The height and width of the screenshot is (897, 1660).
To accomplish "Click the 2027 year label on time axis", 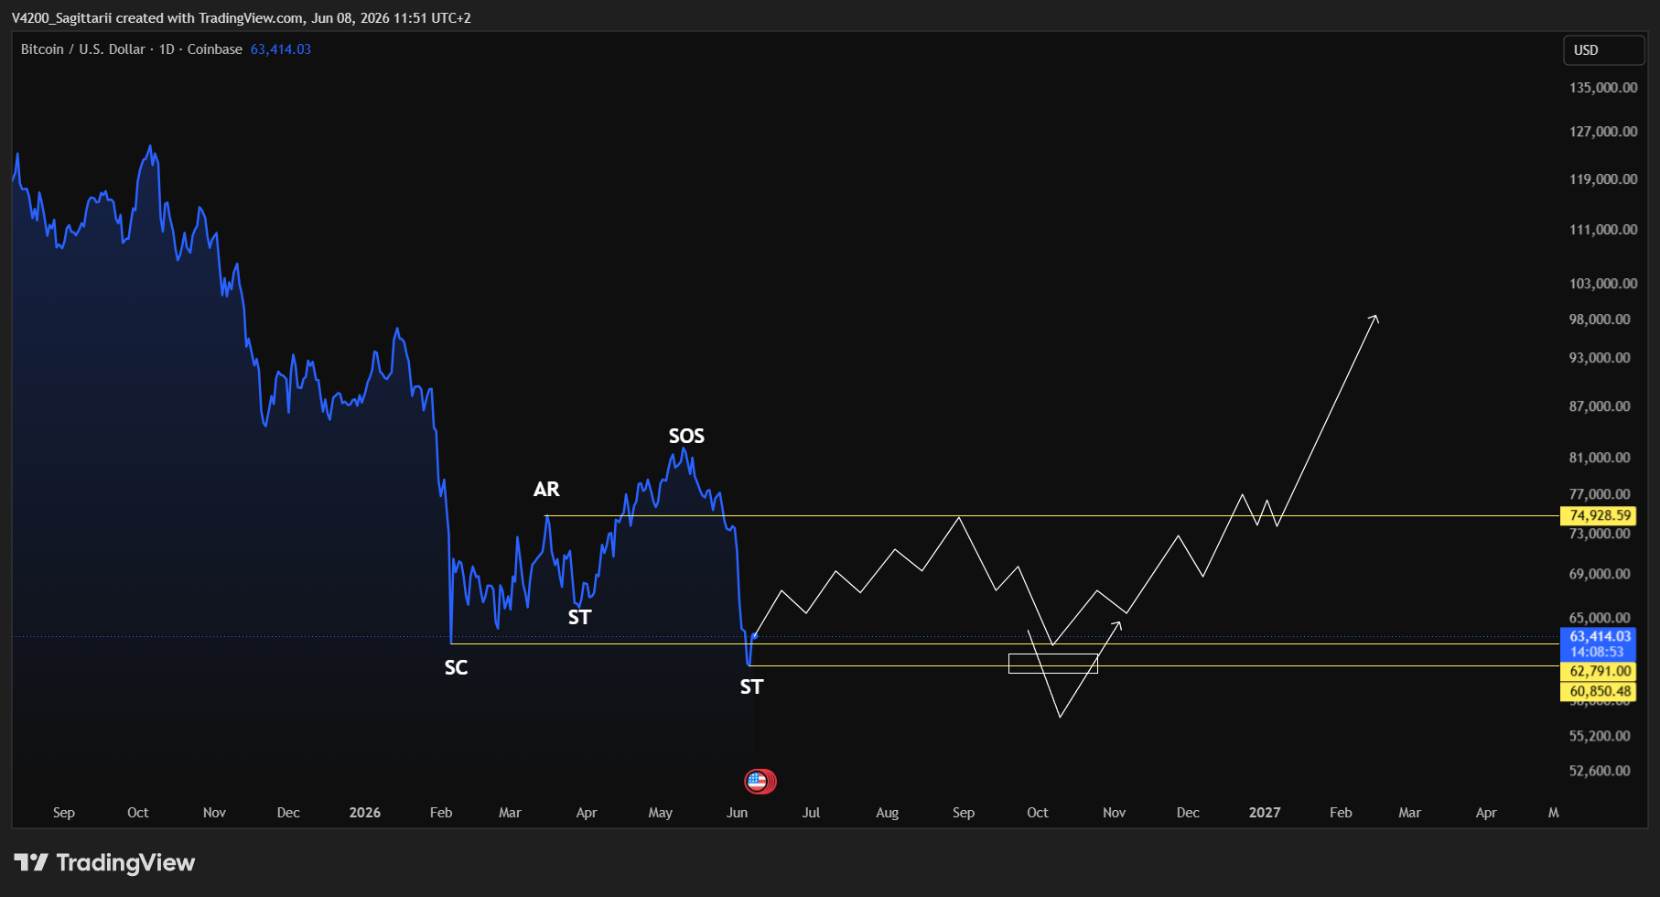I will (x=1265, y=813).
